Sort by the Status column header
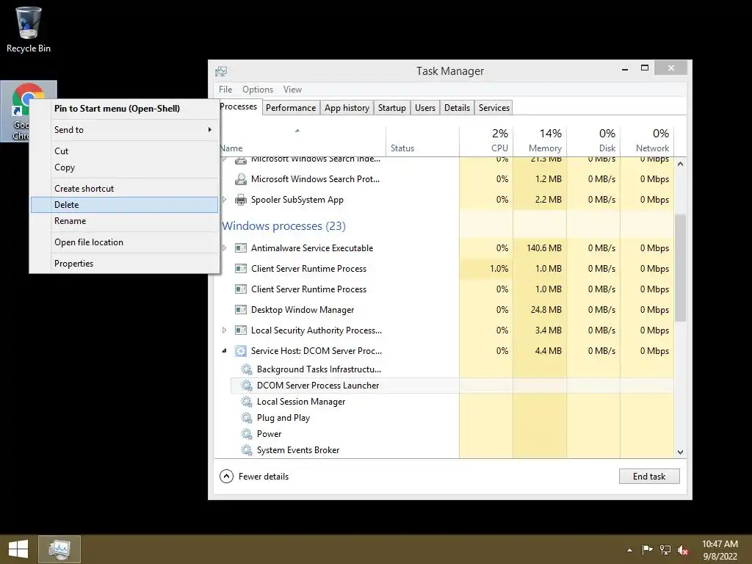This screenshot has height=564, width=752. tap(422, 140)
